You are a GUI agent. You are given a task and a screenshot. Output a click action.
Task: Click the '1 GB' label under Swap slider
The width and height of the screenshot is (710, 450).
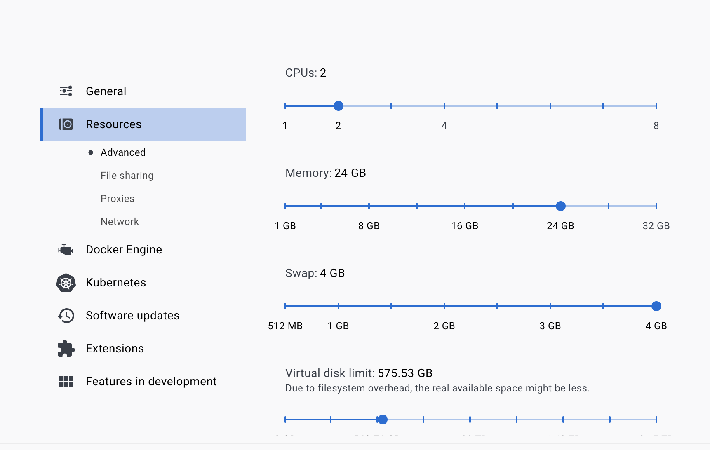(338, 326)
